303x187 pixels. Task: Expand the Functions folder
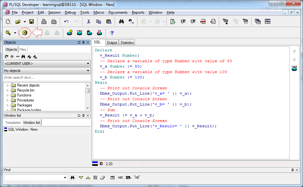(x=7, y=95)
